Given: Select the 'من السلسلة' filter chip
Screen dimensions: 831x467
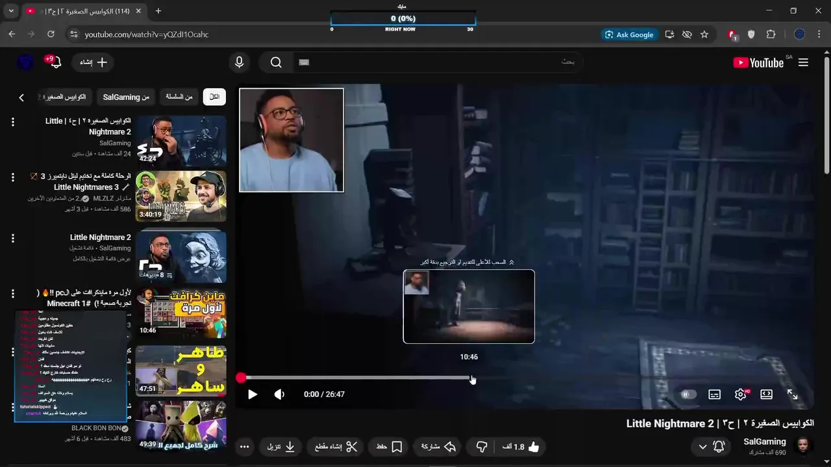Looking at the screenshot, I should 179,97.
